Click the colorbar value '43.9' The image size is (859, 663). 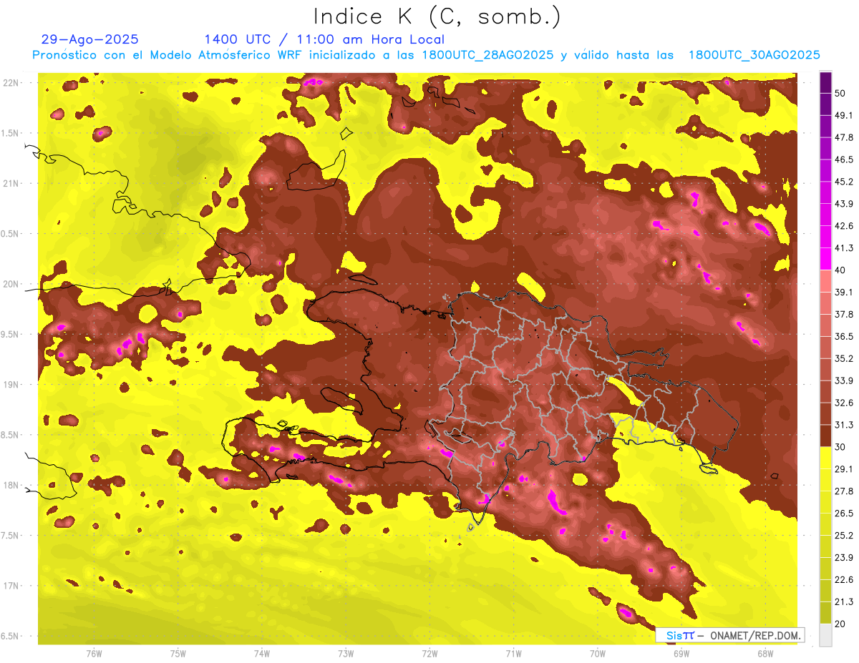pyautogui.click(x=843, y=204)
